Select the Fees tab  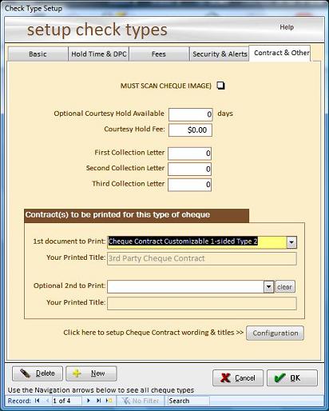pos(159,54)
